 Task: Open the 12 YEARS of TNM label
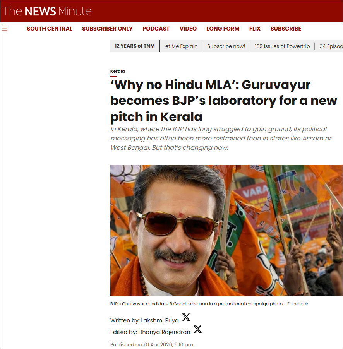click(x=134, y=46)
